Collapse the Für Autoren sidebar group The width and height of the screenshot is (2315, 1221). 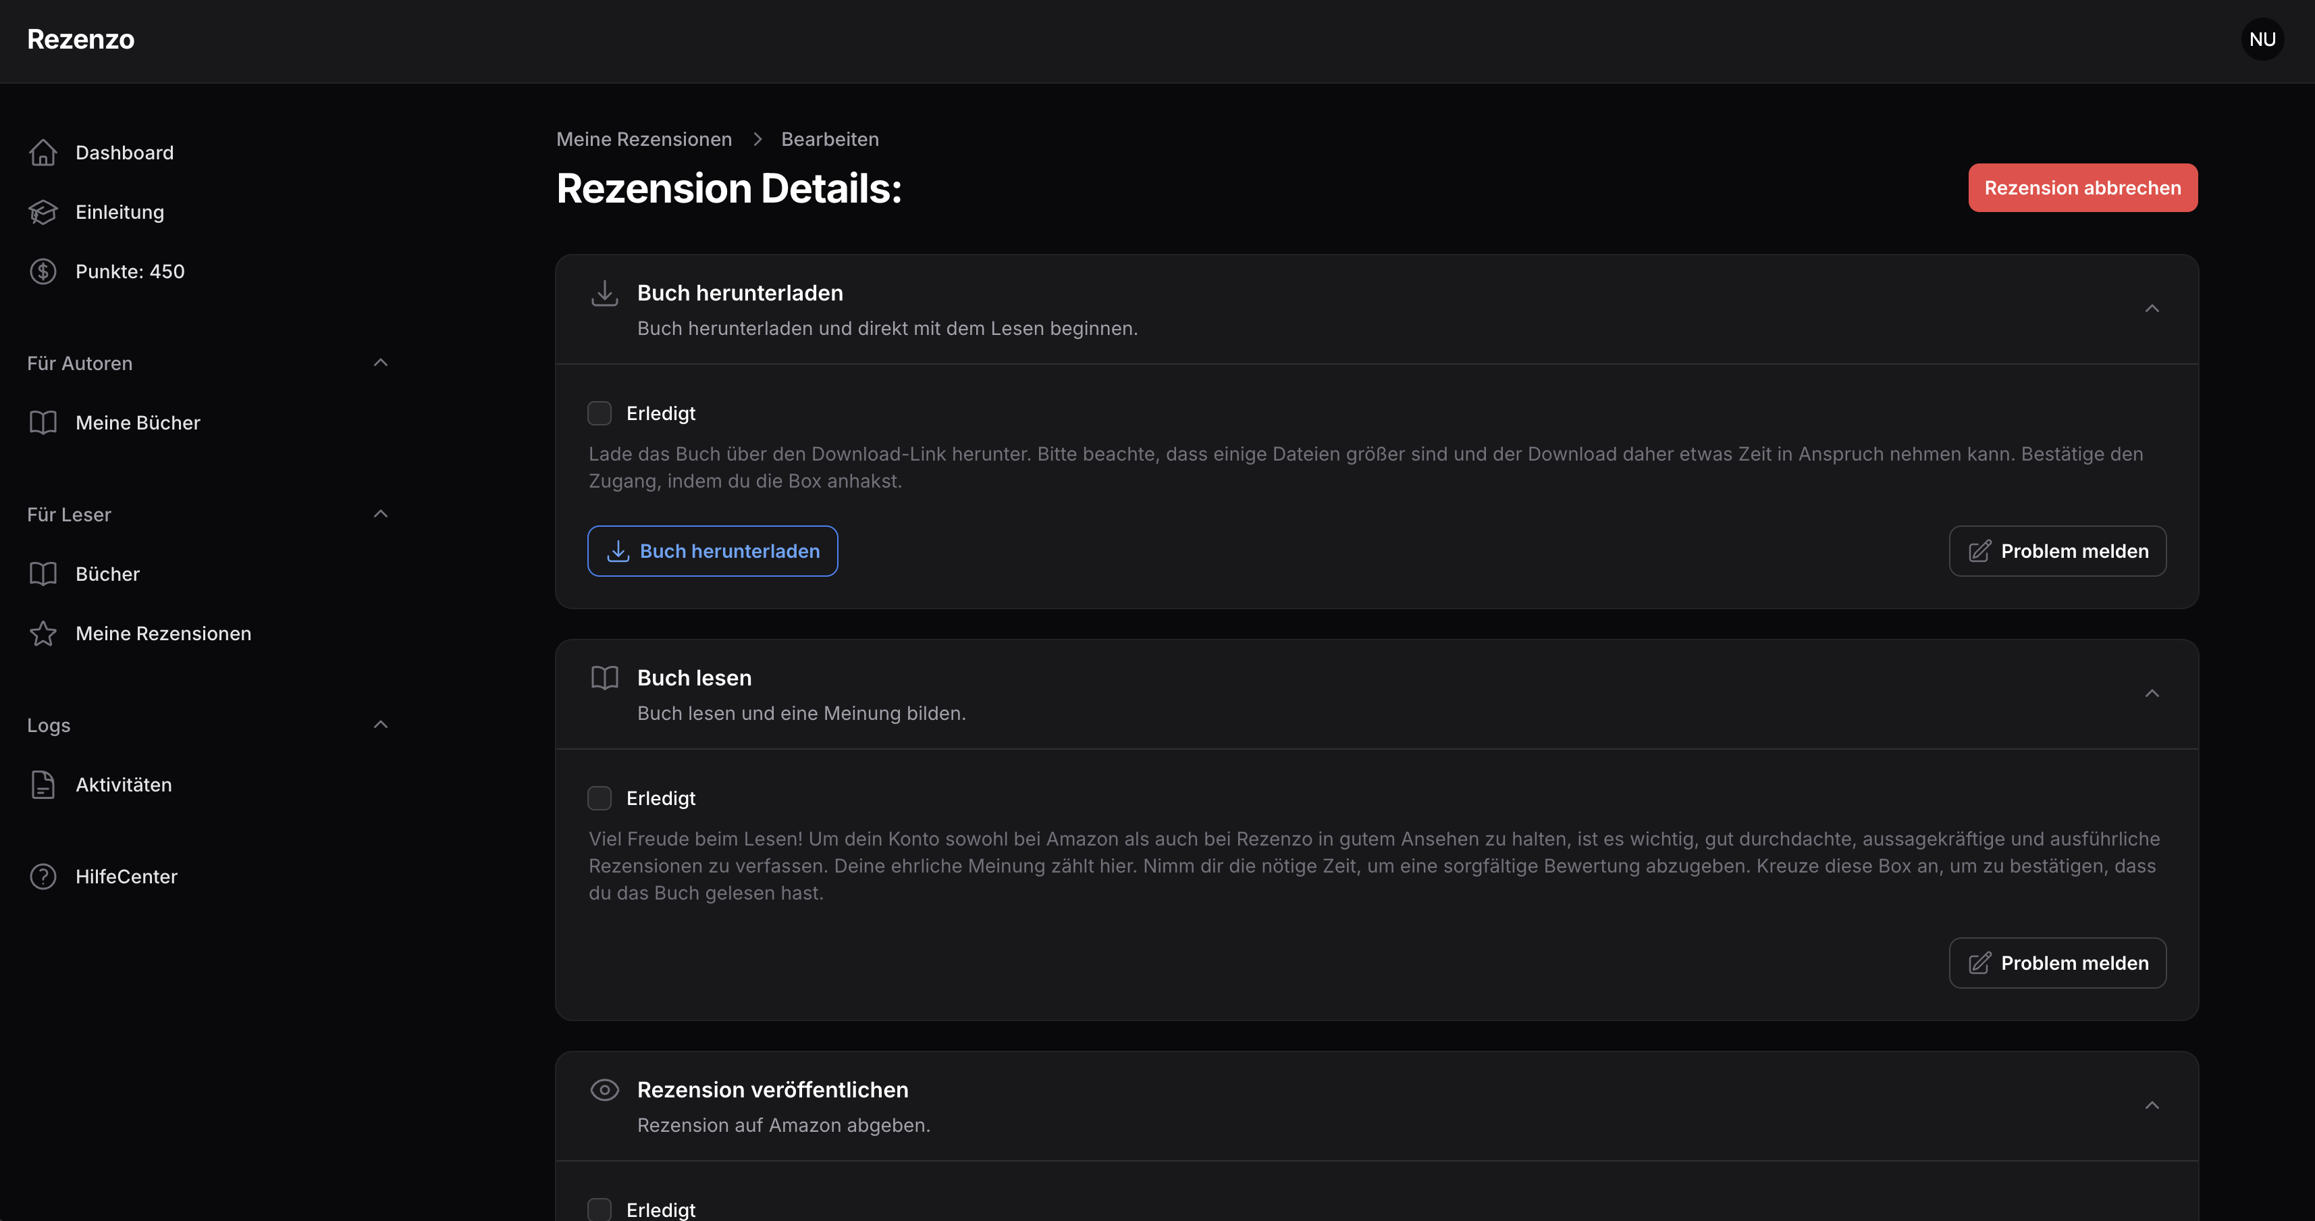click(x=380, y=363)
